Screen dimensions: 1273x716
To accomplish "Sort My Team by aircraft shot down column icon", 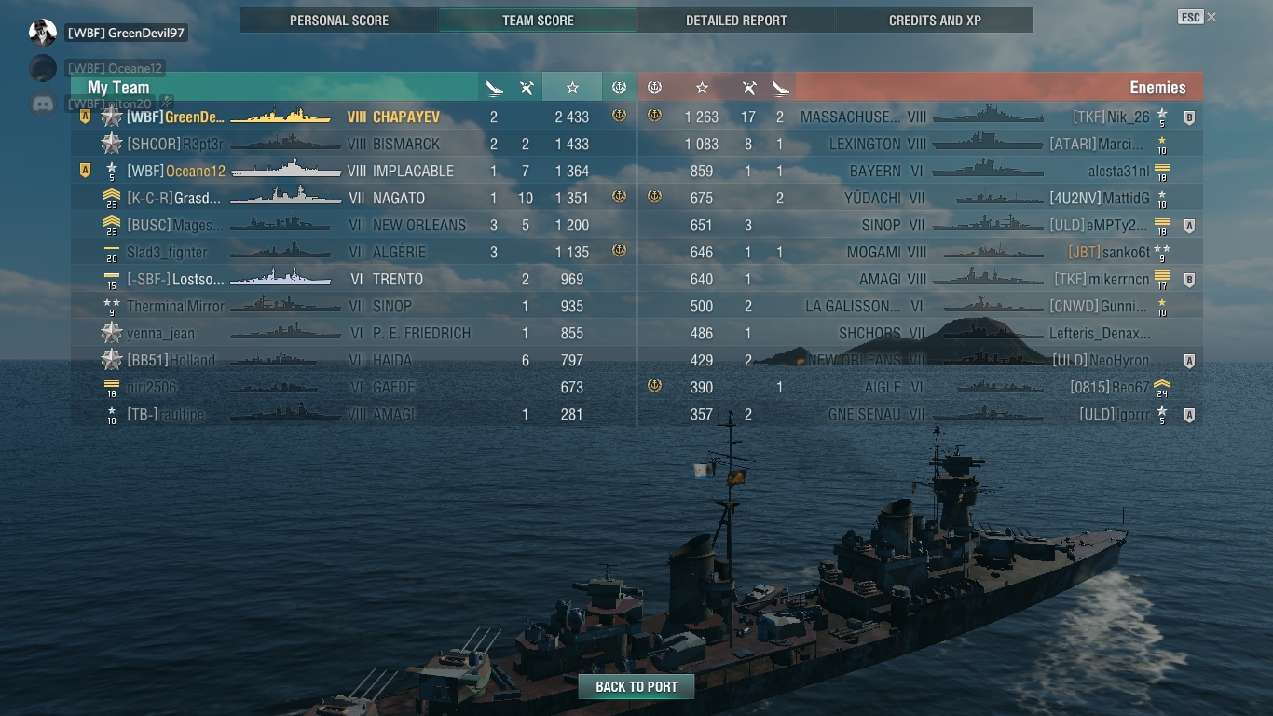I will pyautogui.click(x=494, y=88).
